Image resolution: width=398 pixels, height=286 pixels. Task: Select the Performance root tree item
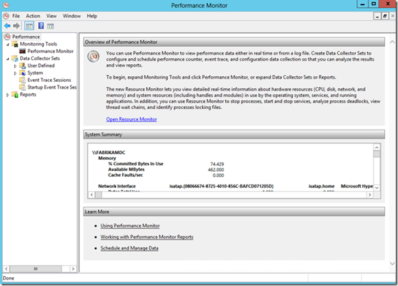[x=26, y=37]
